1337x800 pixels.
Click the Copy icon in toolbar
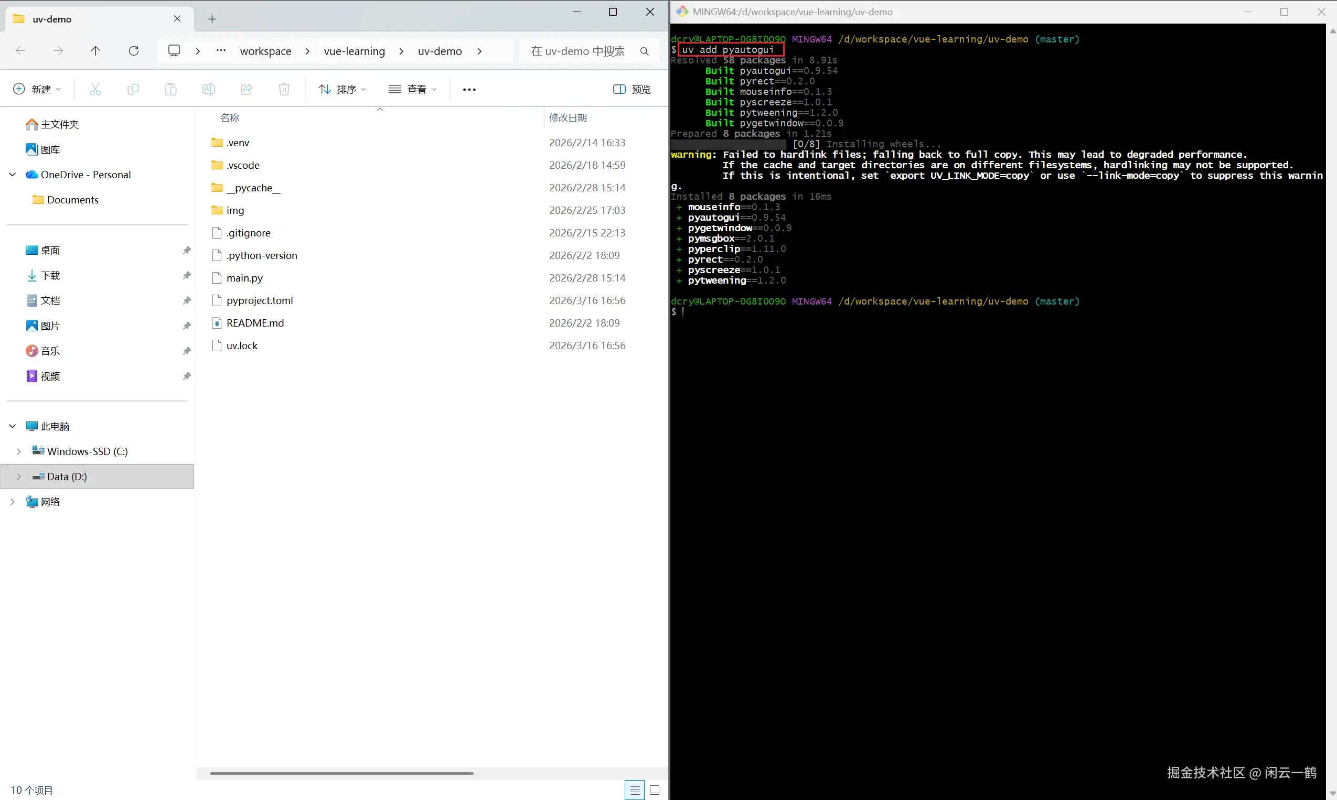(x=133, y=89)
